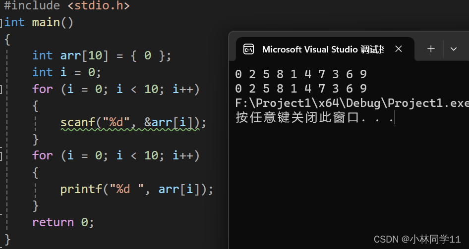
Task: Close the Microsoft Visual Studio debug console tab
Action: pyautogui.click(x=399, y=49)
